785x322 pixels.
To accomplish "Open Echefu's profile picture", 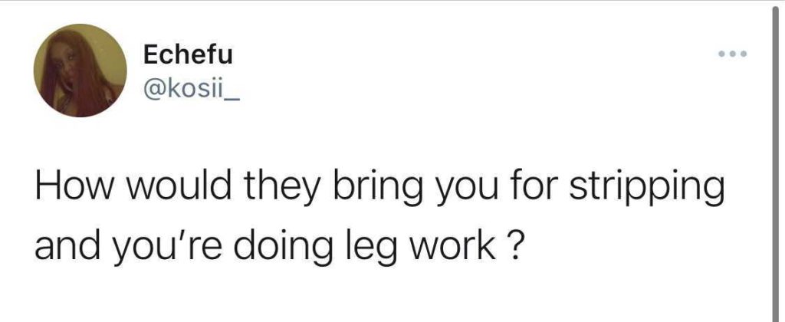I will coord(79,71).
